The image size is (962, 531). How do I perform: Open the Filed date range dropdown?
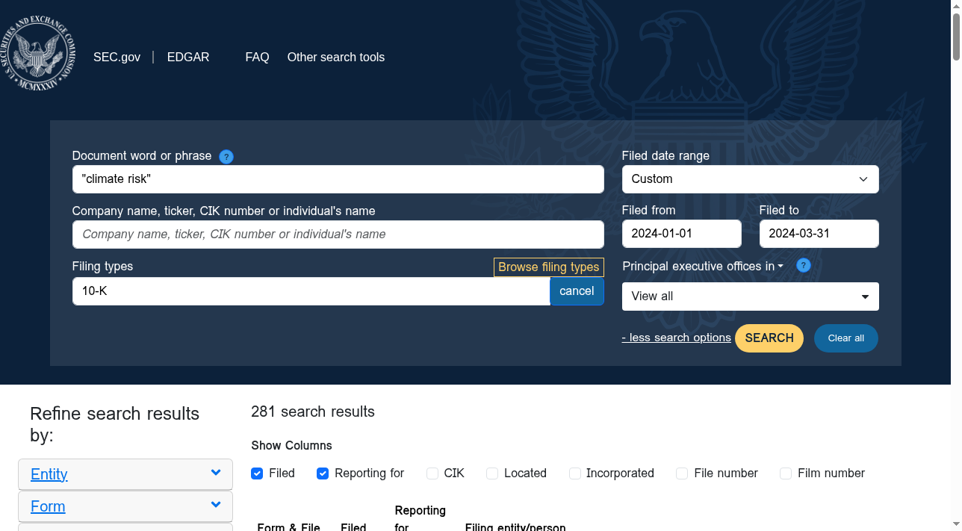[750, 179]
